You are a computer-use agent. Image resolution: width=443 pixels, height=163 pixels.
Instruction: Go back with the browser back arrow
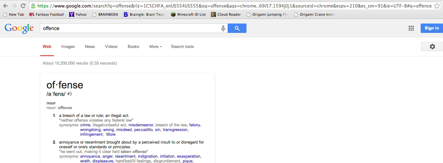pos(5,6)
